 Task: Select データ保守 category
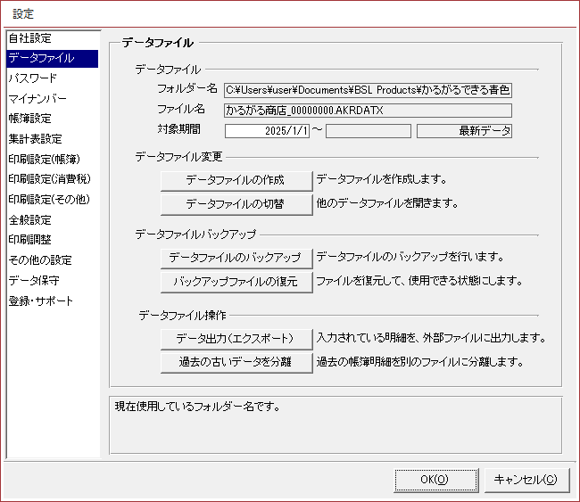[x=34, y=280]
